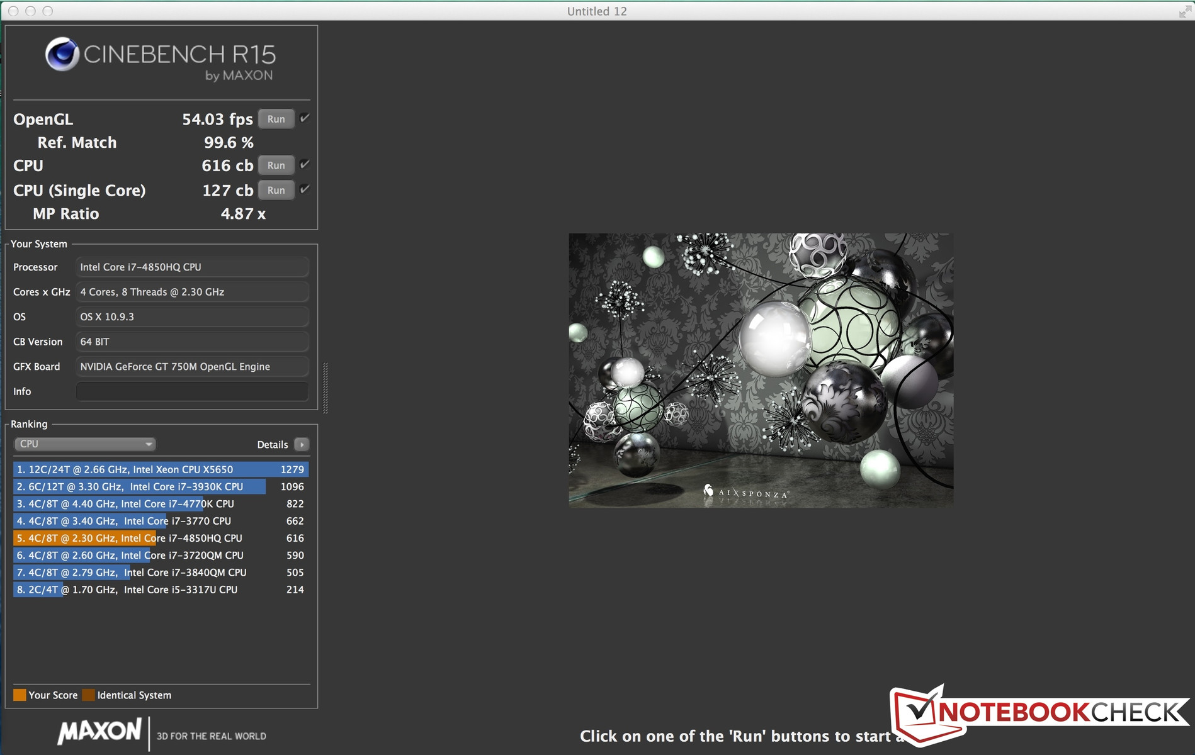Click the CPU 616 cb score

coord(227,166)
